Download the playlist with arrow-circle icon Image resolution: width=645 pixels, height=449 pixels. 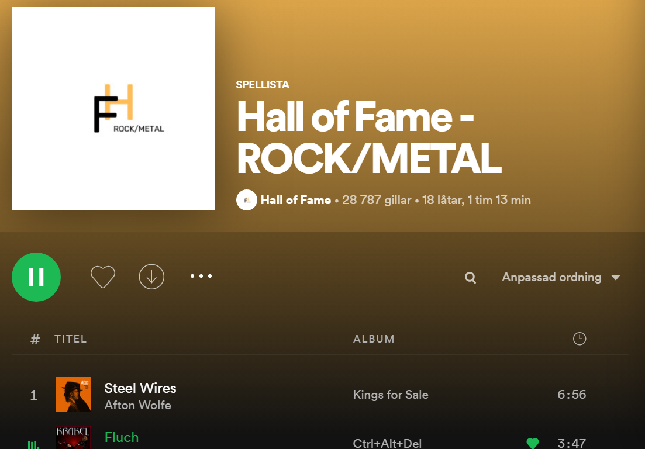click(x=151, y=277)
